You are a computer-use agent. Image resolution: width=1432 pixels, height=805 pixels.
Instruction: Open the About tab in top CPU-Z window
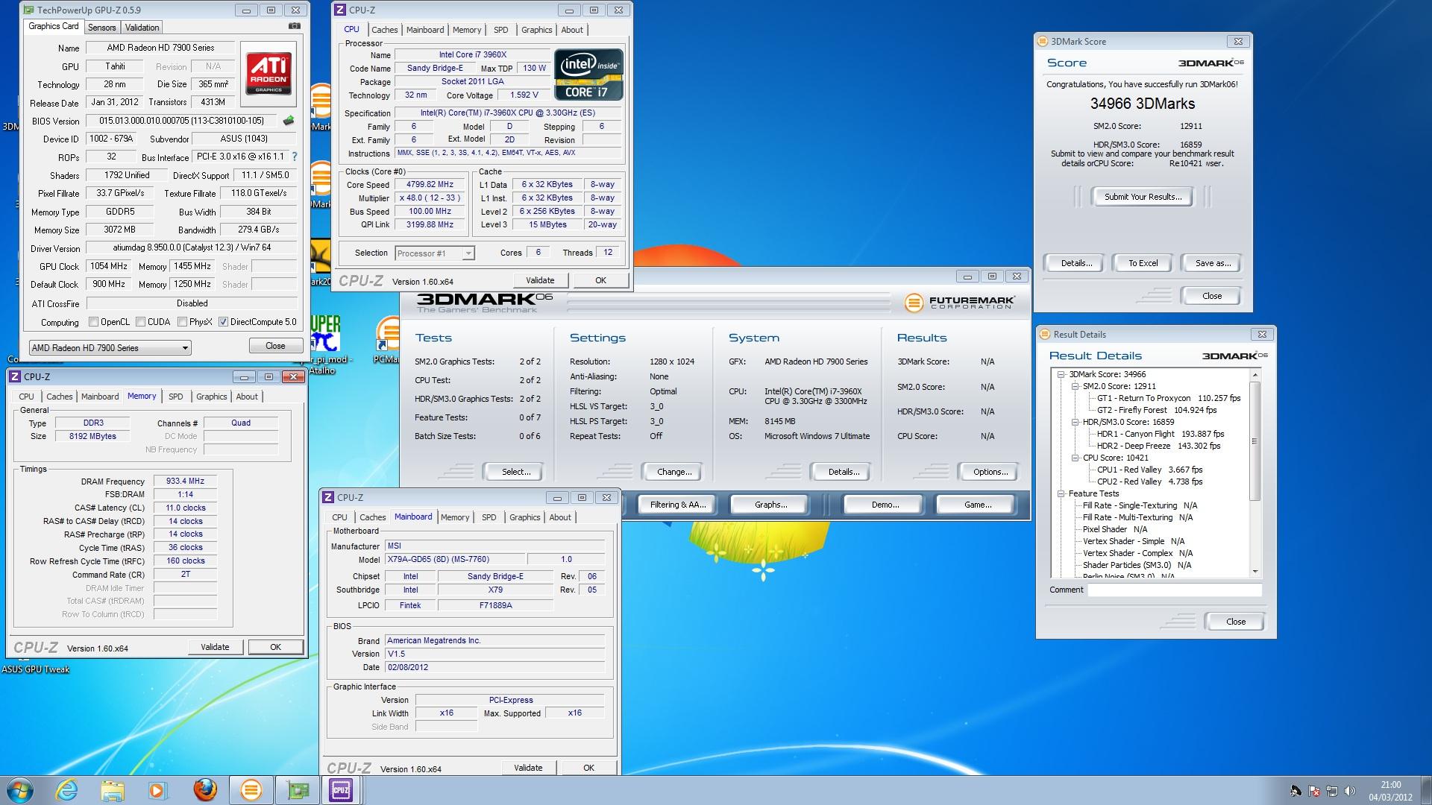click(x=572, y=31)
